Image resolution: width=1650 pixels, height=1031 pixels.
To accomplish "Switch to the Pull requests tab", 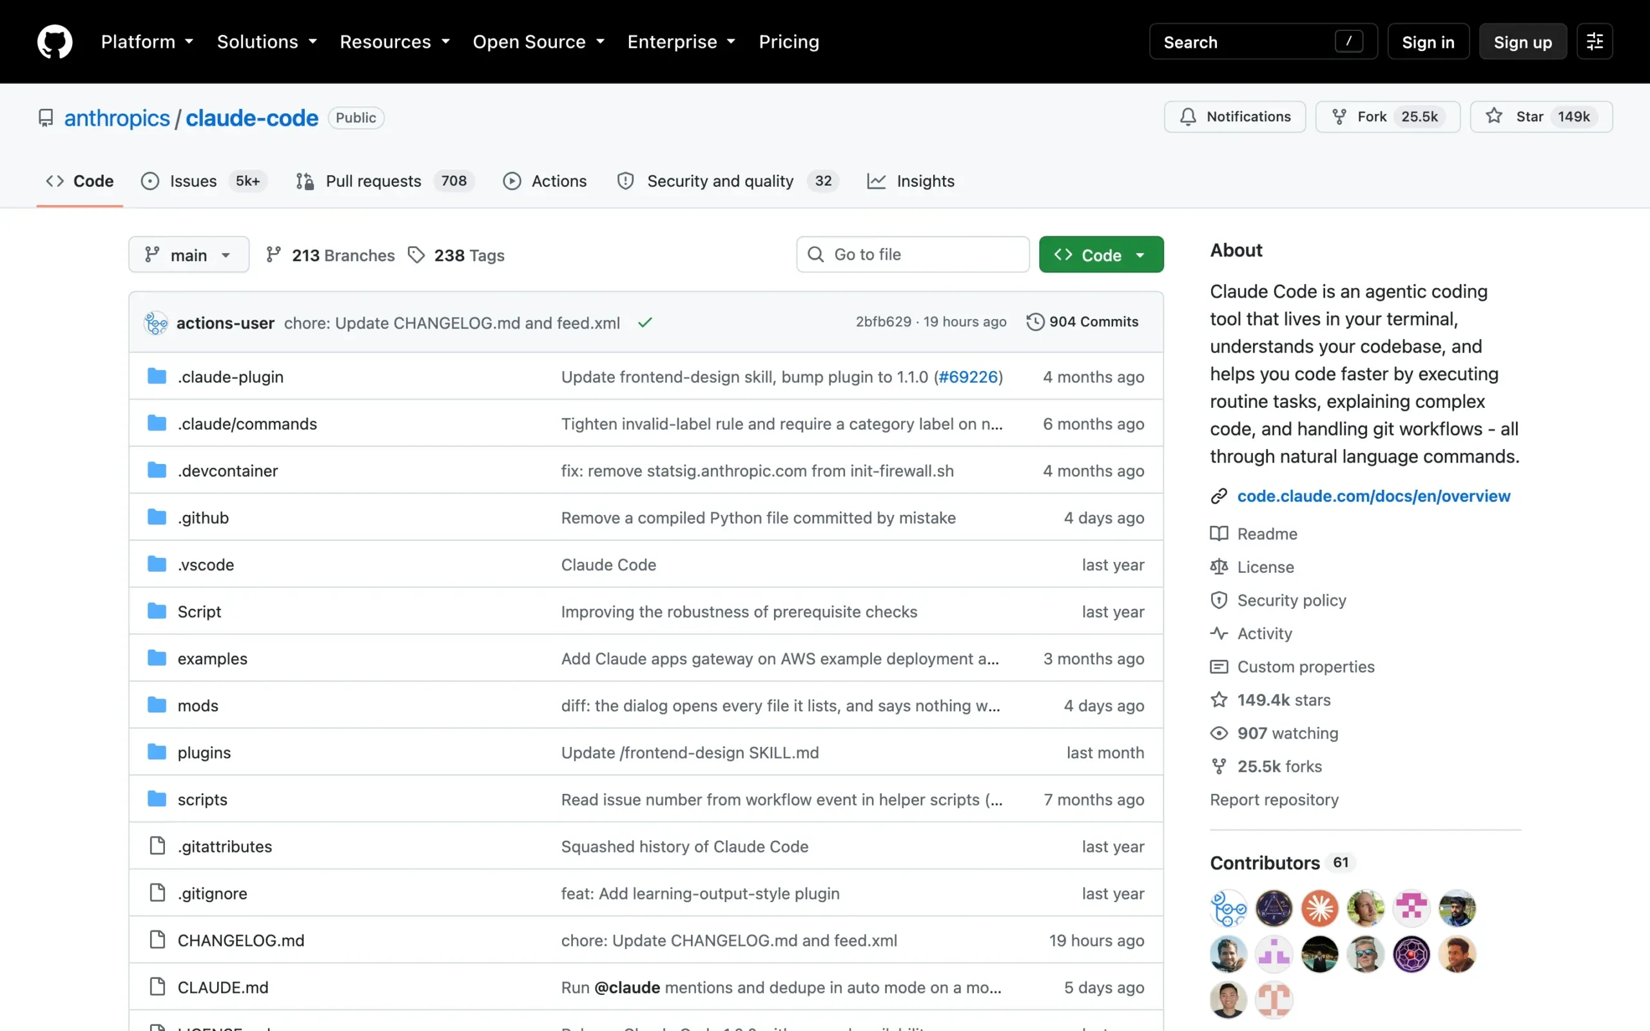I will (x=385, y=180).
